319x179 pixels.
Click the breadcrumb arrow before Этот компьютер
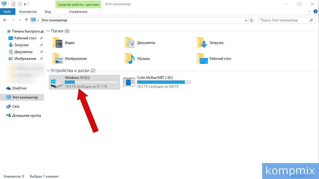[38, 20]
